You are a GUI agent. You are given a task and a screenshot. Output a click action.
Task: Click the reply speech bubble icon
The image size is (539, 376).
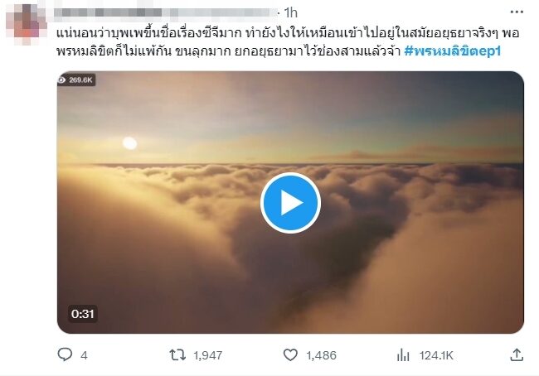[65, 354]
